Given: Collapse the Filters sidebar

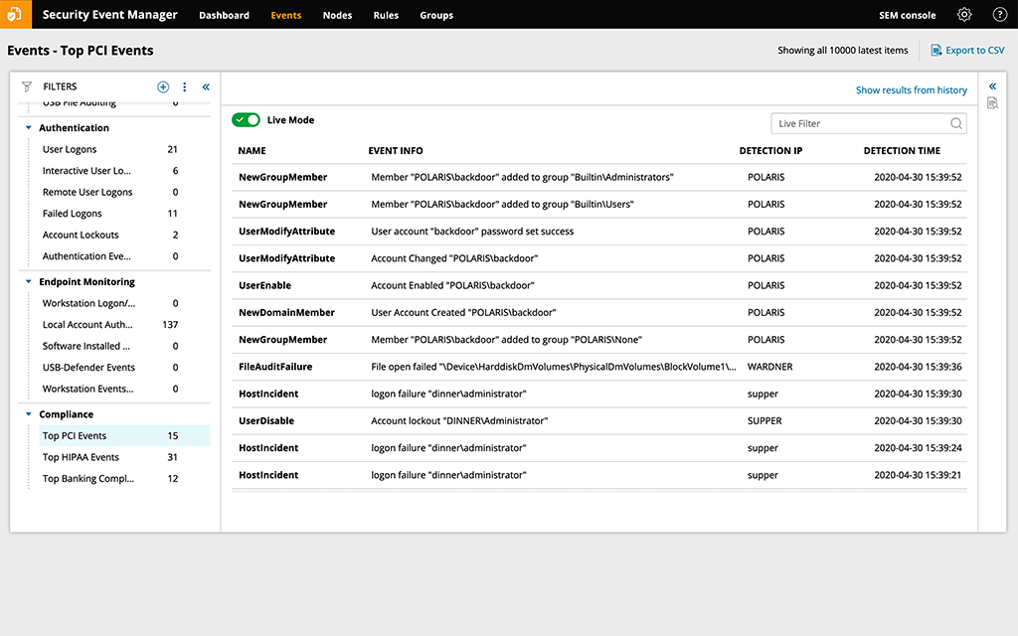Looking at the screenshot, I should point(206,86).
